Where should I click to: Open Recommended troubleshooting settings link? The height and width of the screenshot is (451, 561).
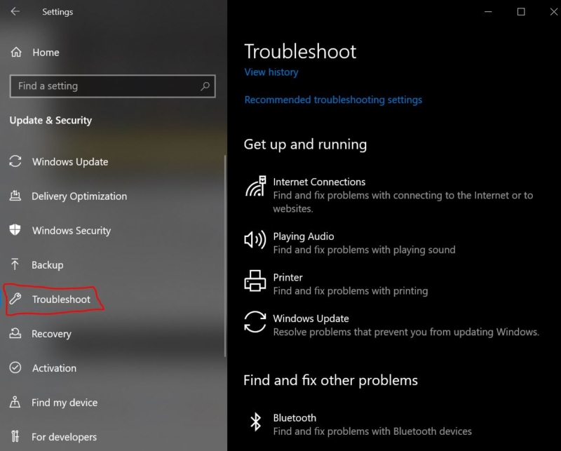point(333,100)
